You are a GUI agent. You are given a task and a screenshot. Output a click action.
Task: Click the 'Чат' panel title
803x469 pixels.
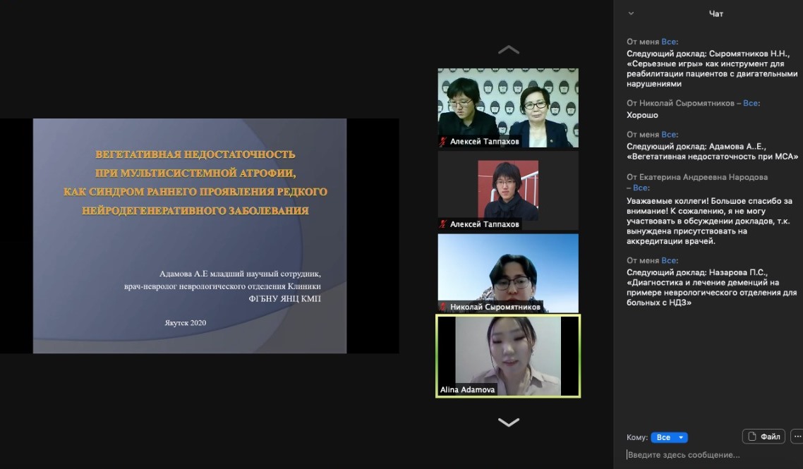click(x=716, y=14)
